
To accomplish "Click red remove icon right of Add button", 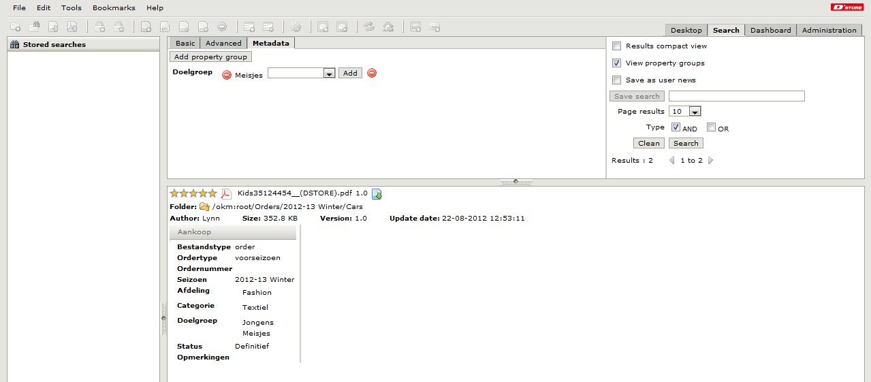I will pyautogui.click(x=372, y=73).
